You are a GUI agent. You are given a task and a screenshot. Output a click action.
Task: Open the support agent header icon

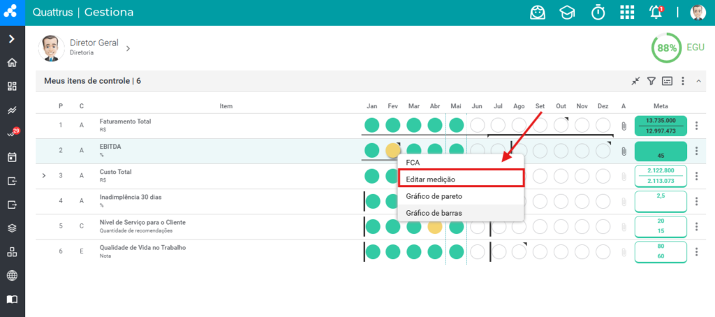point(538,13)
